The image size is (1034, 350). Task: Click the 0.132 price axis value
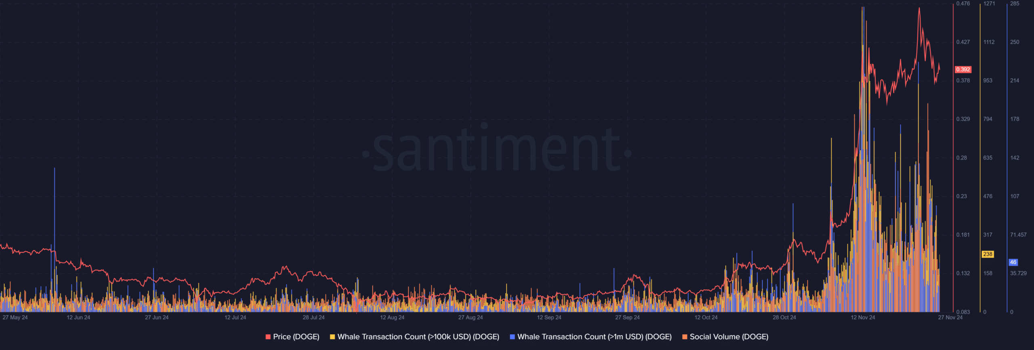[963, 273]
